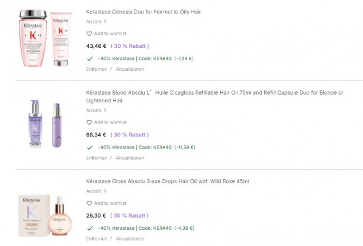Remove Blond Absolu Hair Oil via Entfernen
The image size is (363, 246).
pos(97,158)
